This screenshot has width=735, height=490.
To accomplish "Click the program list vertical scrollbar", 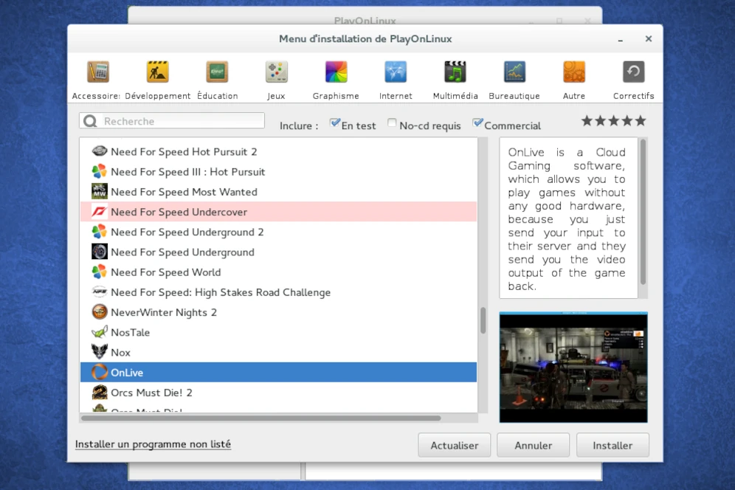I will [x=483, y=321].
